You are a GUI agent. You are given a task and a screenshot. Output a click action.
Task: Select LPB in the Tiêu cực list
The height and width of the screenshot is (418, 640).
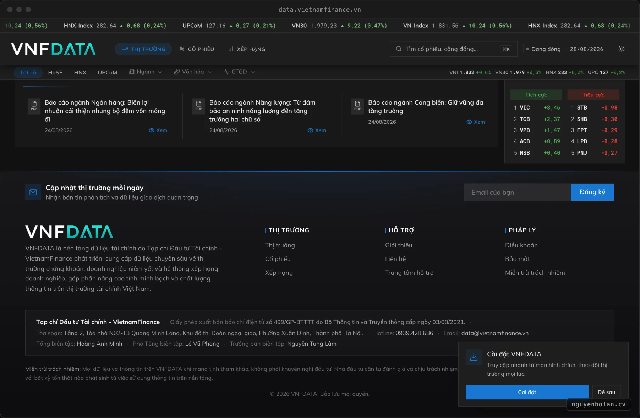(x=593, y=141)
